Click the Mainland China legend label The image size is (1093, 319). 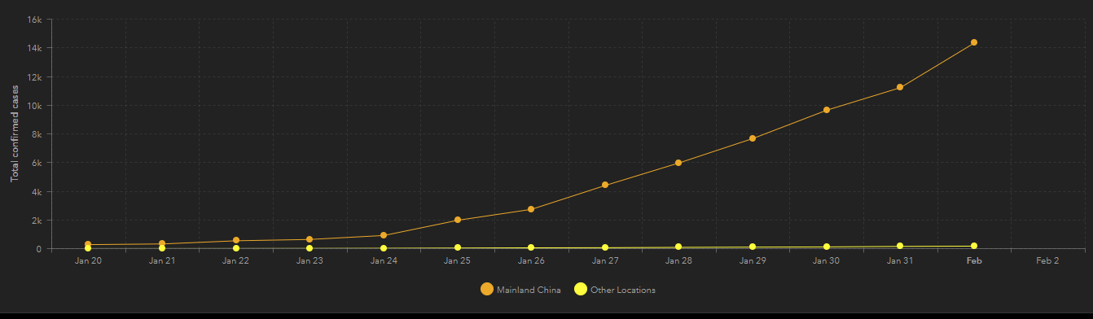(529, 290)
